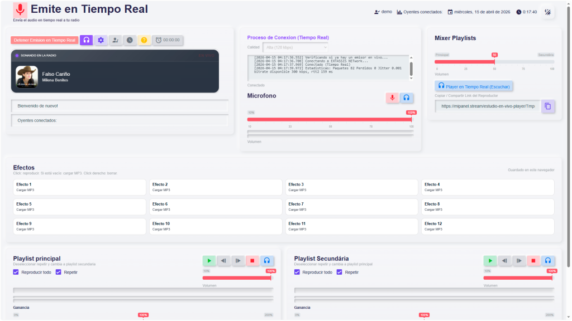Click the purple headphones button beside Detener Emision
572x321 pixels.
(86, 40)
